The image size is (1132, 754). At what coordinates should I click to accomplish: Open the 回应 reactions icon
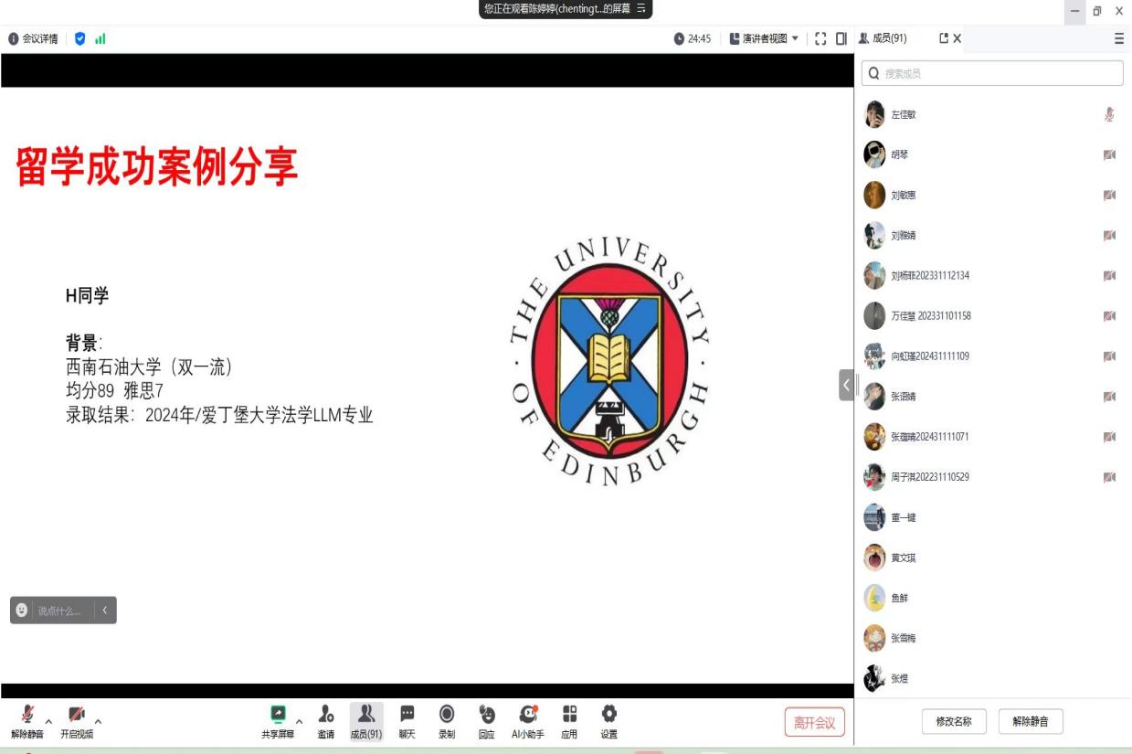click(x=487, y=716)
